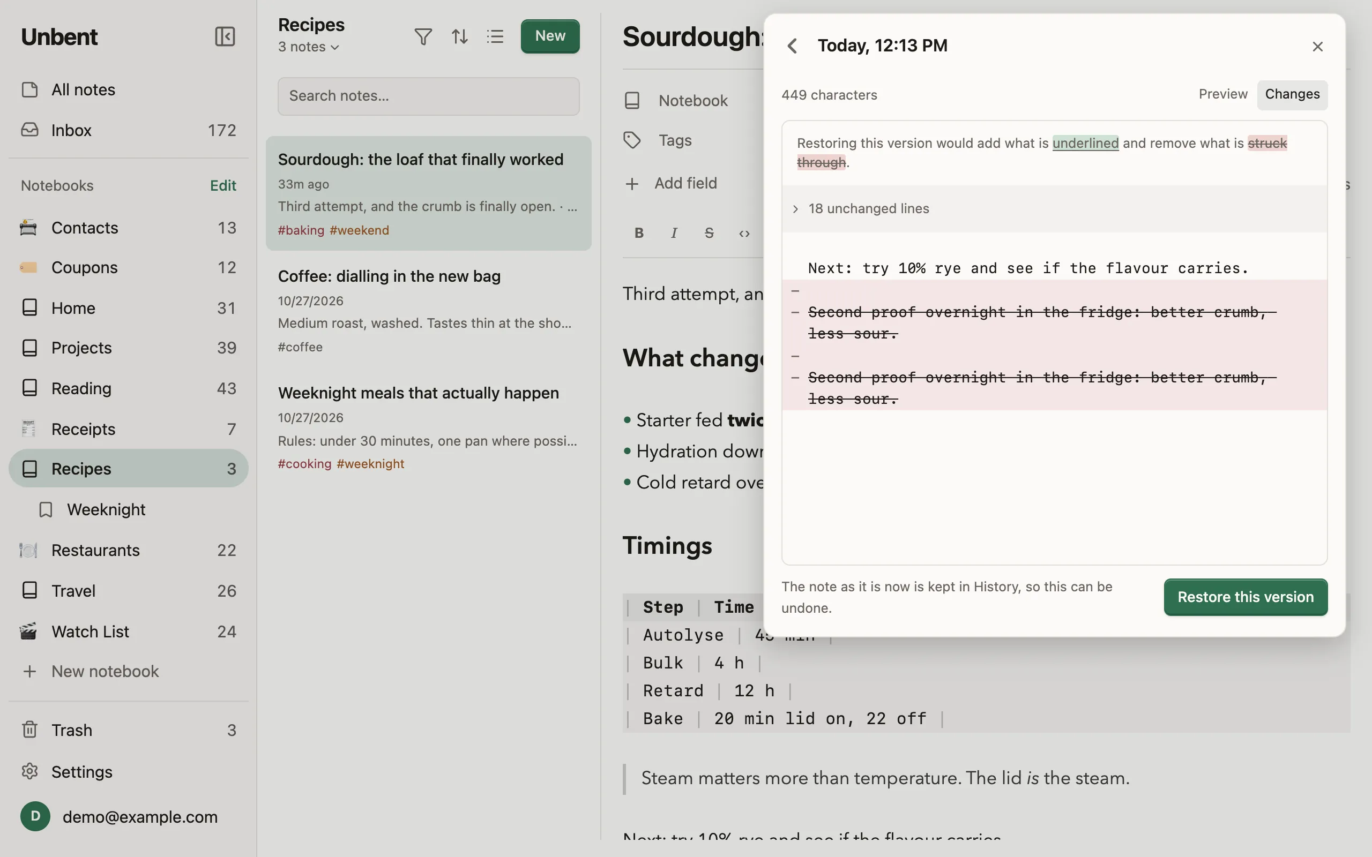
Task: Open the Home notebook
Action: pos(129,308)
